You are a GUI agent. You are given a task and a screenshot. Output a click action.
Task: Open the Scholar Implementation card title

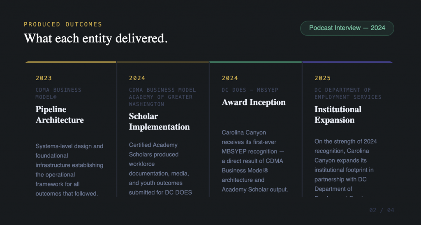pos(159,121)
